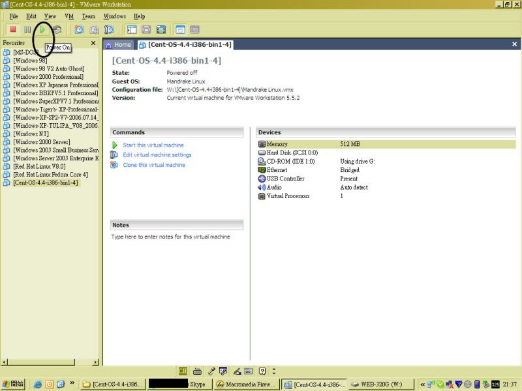Click the Notes text entry area
Image resolution: width=522 pixels, height=391 pixels.
click(170, 237)
